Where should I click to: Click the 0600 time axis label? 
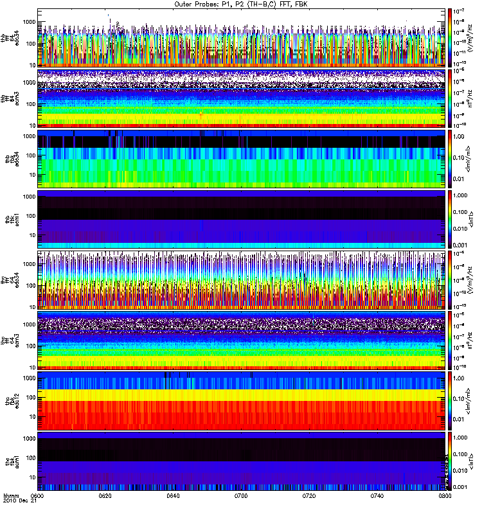pyautogui.click(x=38, y=497)
